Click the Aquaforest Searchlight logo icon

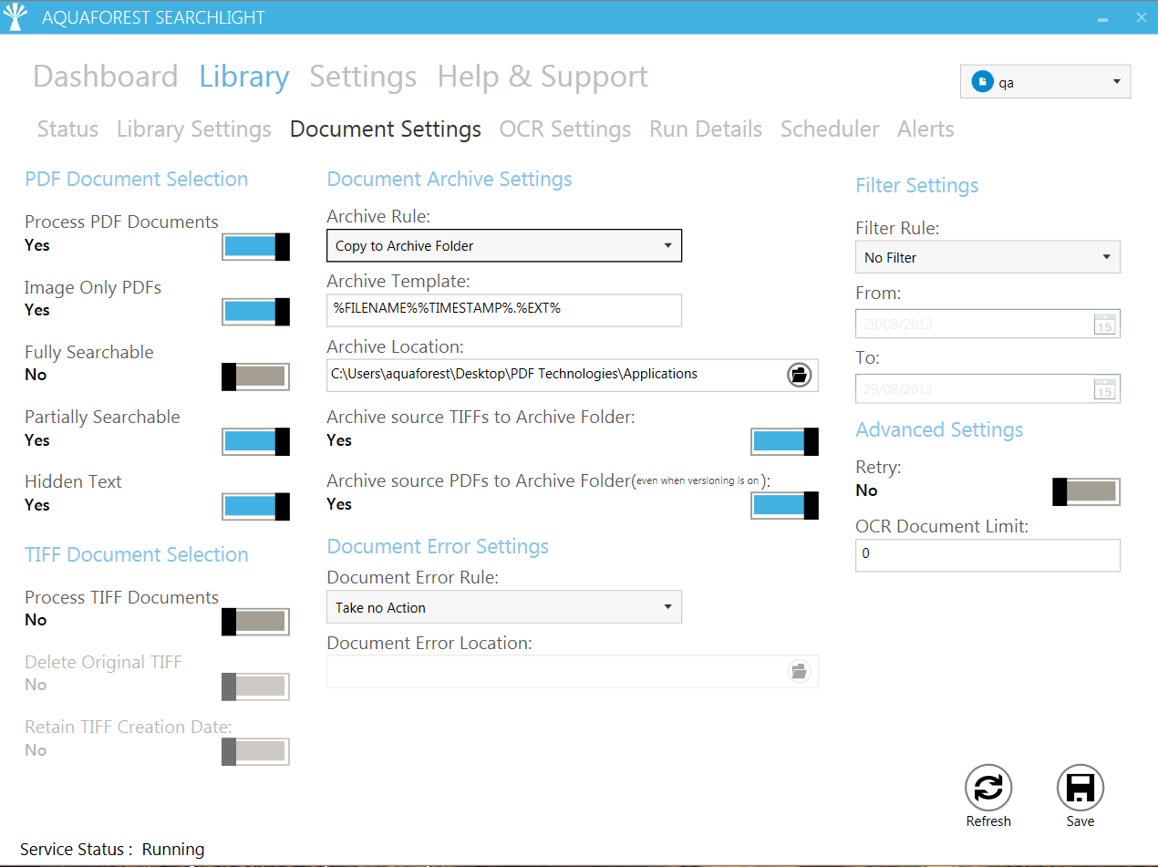coord(17,18)
